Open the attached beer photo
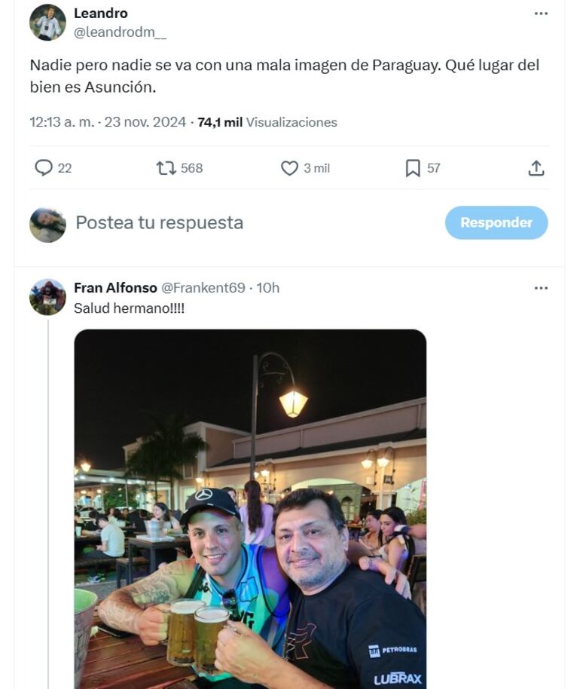The height and width of the screenshot is (689, 580). [x=250, y=509]
